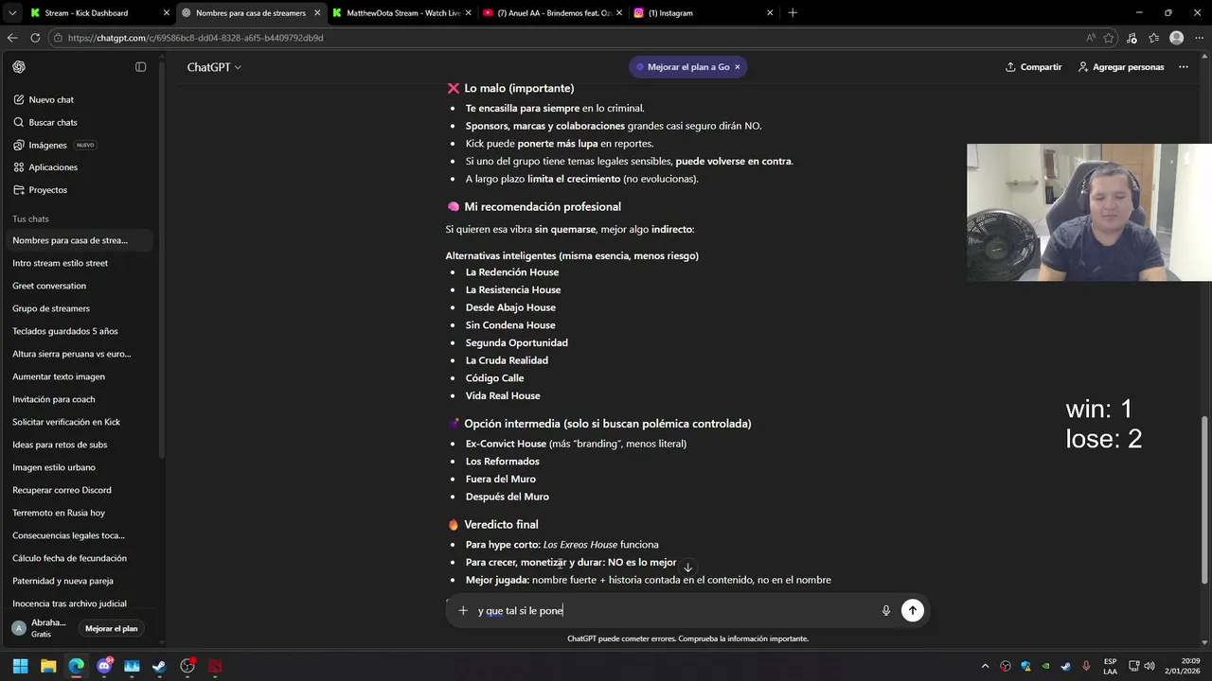Switch to the MatthewDota Stream browser tab
The height and width of the screenshot is (681, 1212).
[x=398, y=13]
